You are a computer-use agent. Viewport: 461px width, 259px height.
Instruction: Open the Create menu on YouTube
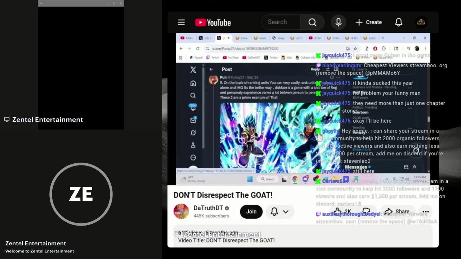pyautogui.click(x=368, y=22)
